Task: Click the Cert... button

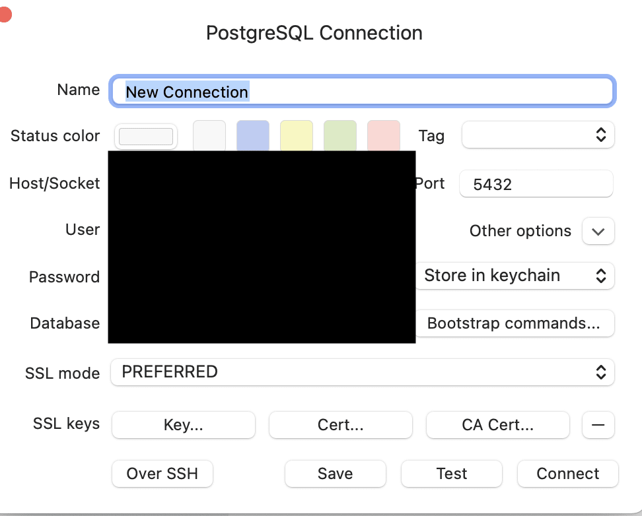Action: click(x=341, y=425)
